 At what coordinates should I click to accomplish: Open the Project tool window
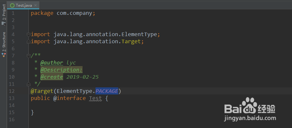coord(4,12)
